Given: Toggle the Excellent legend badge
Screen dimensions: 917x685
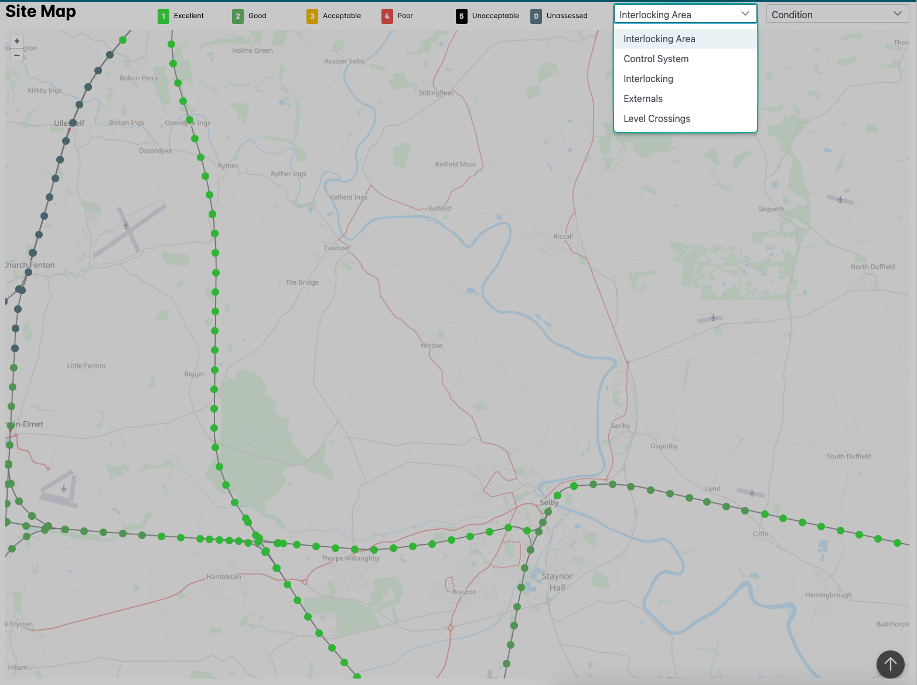Looking at the screenshot, I should [163, 16].
